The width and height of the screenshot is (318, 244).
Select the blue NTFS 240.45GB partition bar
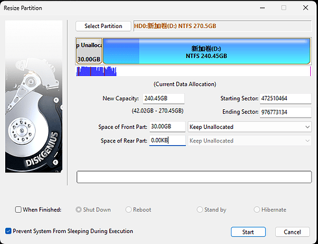tap(206, 51)
